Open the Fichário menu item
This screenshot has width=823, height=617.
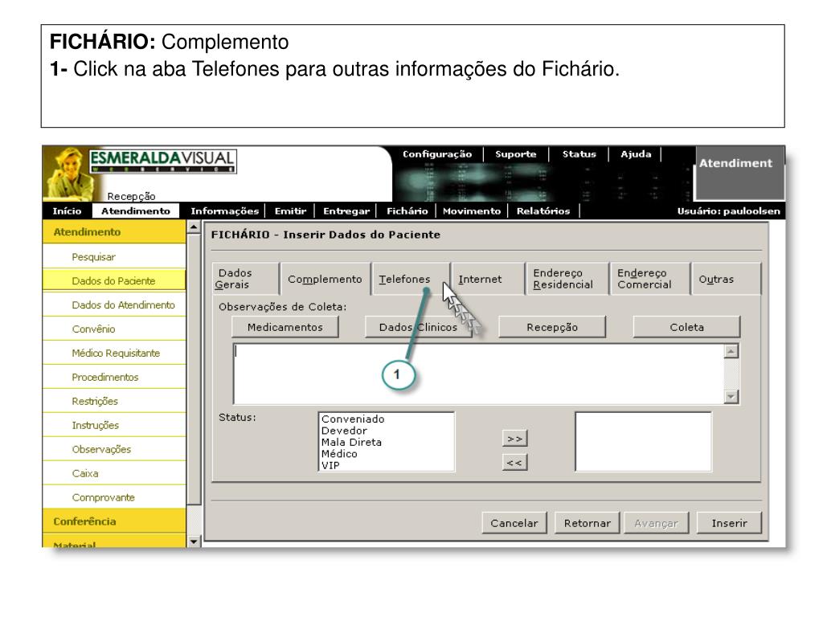[407, 211]
